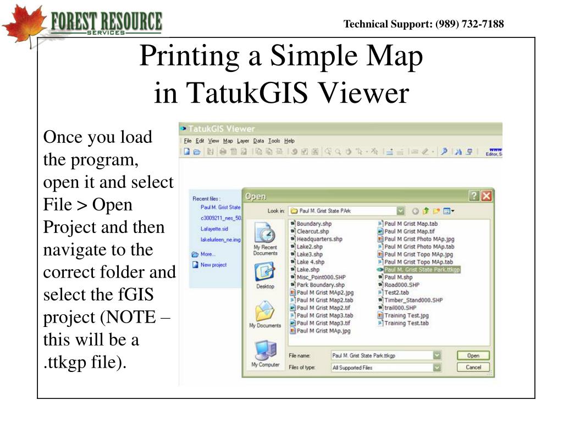This screenshot has width=563, height=422.
Task: Click the Open button
Action: coord(473,356)
